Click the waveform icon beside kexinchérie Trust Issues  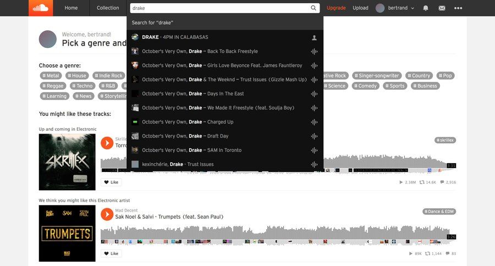314,164
